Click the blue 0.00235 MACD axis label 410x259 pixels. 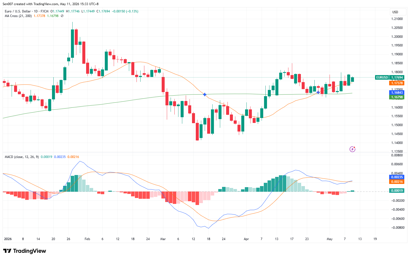pyautogui.click(x=397, y=177)
